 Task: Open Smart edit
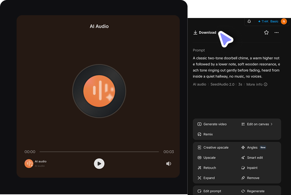point(252,158)
